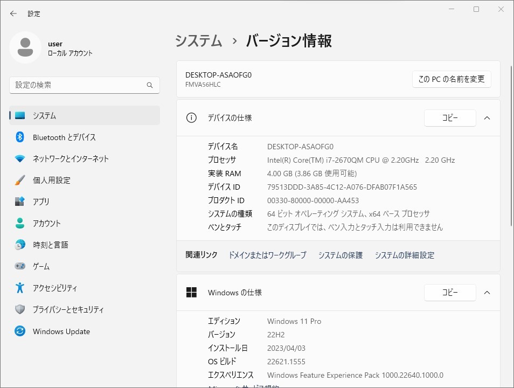Click the user ローカル アカウント name
The image size is (514, 388).
[70, 48]
